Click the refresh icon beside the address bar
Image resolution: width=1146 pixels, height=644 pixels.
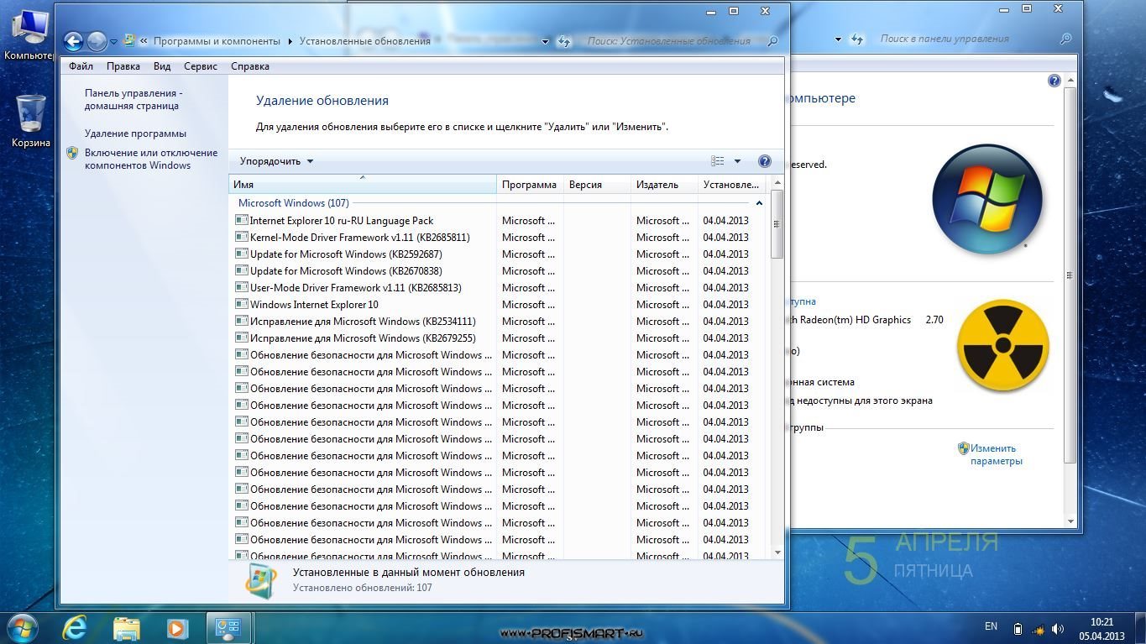pos(564,41)
